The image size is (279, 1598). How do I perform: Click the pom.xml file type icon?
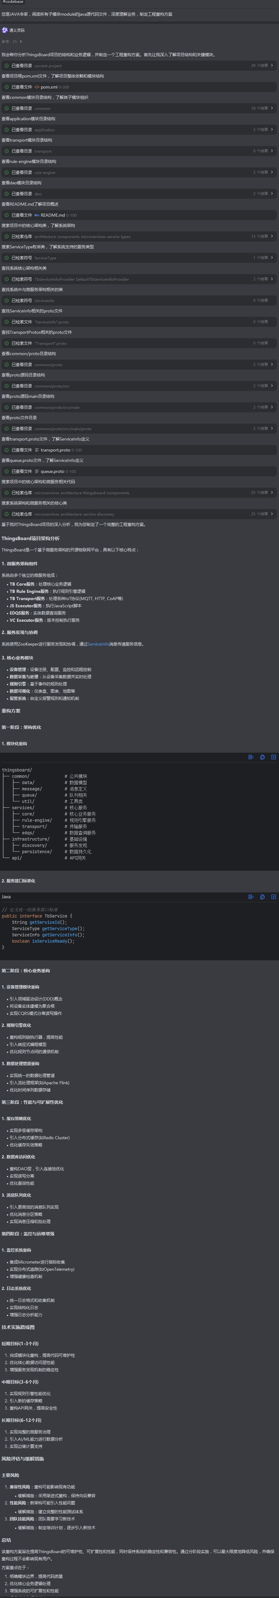click(37, 87)
